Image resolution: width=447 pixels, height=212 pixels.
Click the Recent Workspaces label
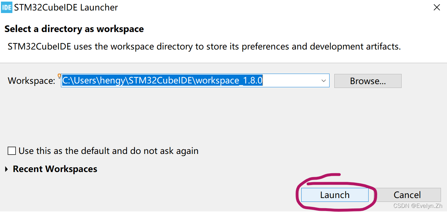pos(55,169)
